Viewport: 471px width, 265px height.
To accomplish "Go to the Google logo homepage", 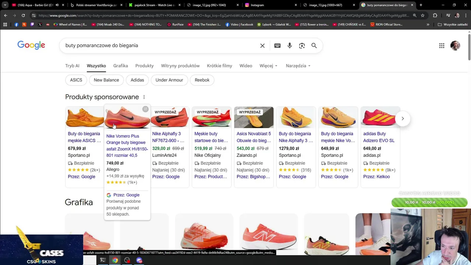I will (31, 45).
